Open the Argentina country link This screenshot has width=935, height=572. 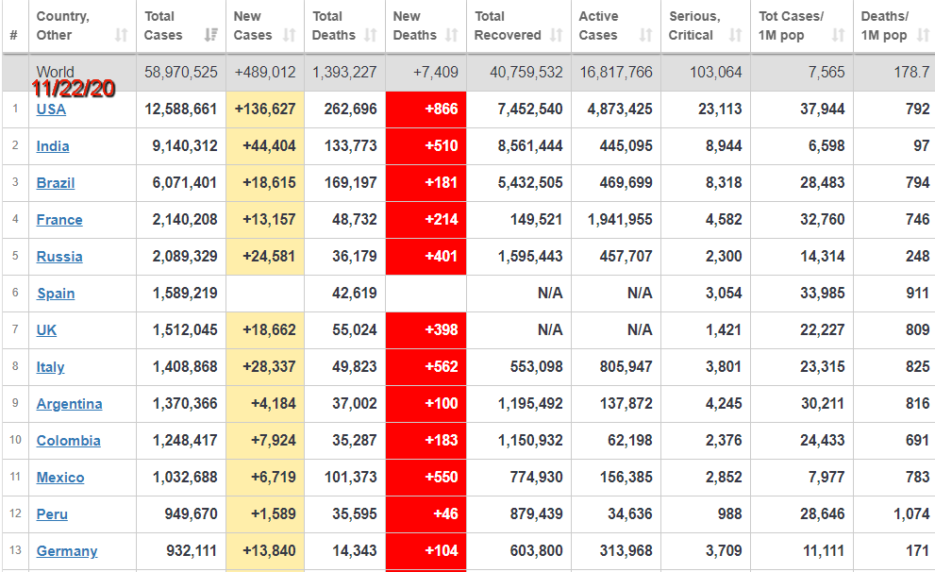pos(69,404)
